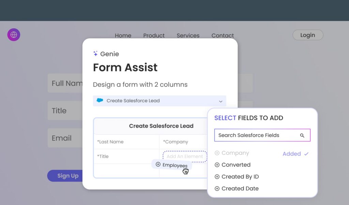This screenshot has width=349, height=205.
Task: Open the Create Salesforce Lead selector
Action: point(159,101)
